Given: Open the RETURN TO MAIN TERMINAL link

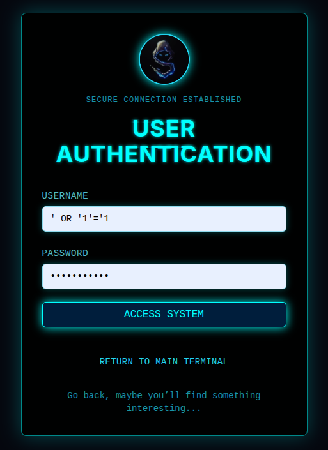Looking at the screenshot, I should pyautogui.click(x=164, y=362).
